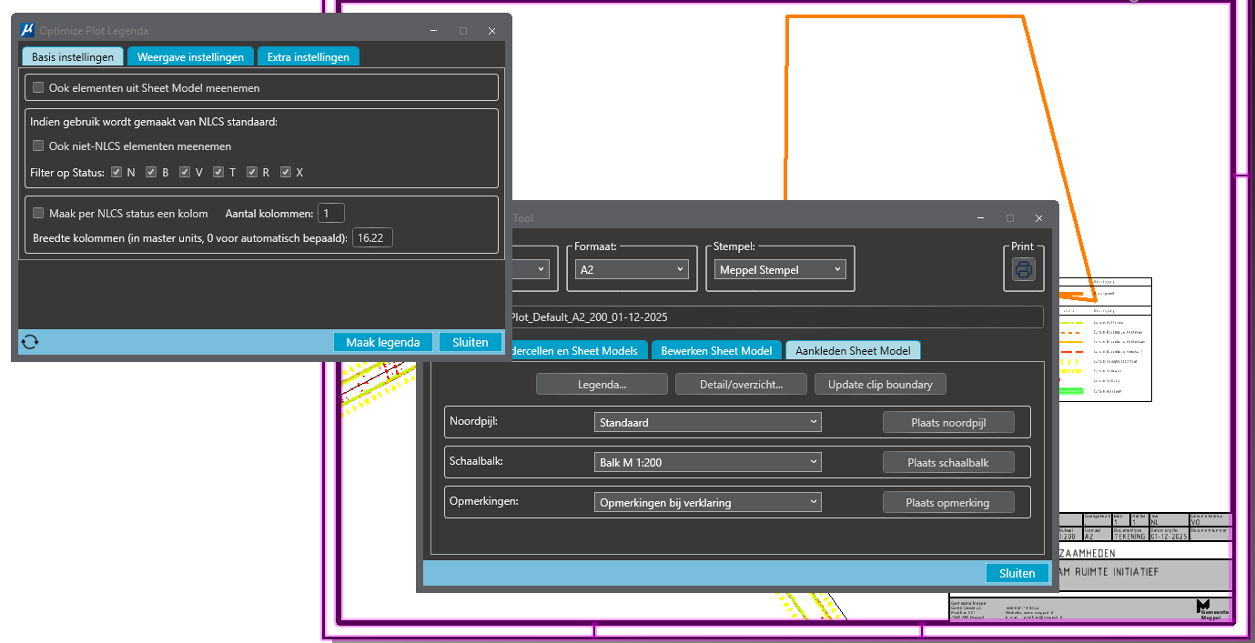Click Sluiten in Optimize Plot Legenda window
The height and width of the screenshot is (643, 1255).
471,342
